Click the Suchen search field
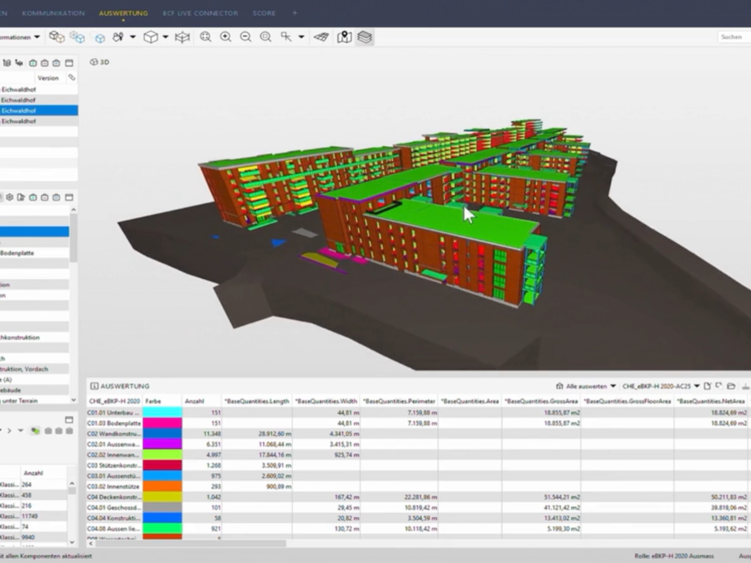The image size is (751, 563). point(733,37)
